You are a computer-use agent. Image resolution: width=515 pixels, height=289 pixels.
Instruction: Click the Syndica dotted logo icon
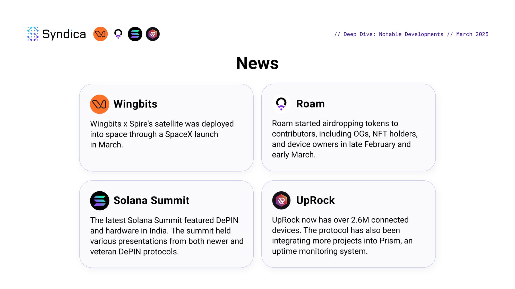tap(33, 34)
